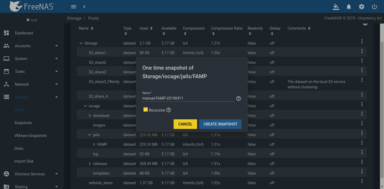The image size is (384, 189).
Task: Expand the releases dataset
Action: click(90, 164)
